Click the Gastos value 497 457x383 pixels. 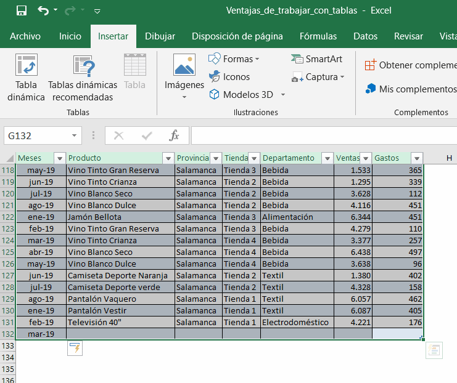pyautogui.click(x=398, y=252)
